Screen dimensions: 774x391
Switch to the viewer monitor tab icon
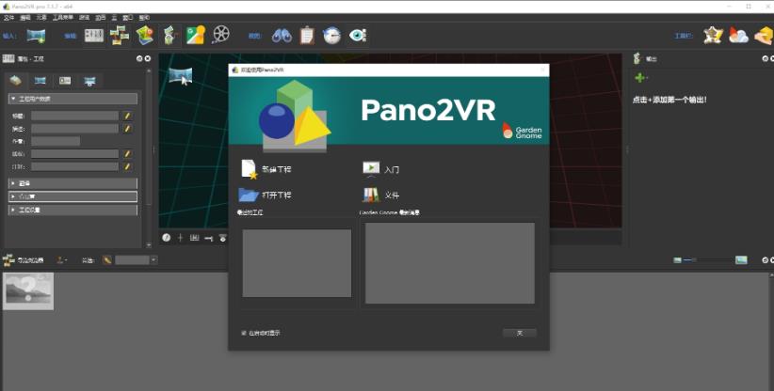point(89,81)
